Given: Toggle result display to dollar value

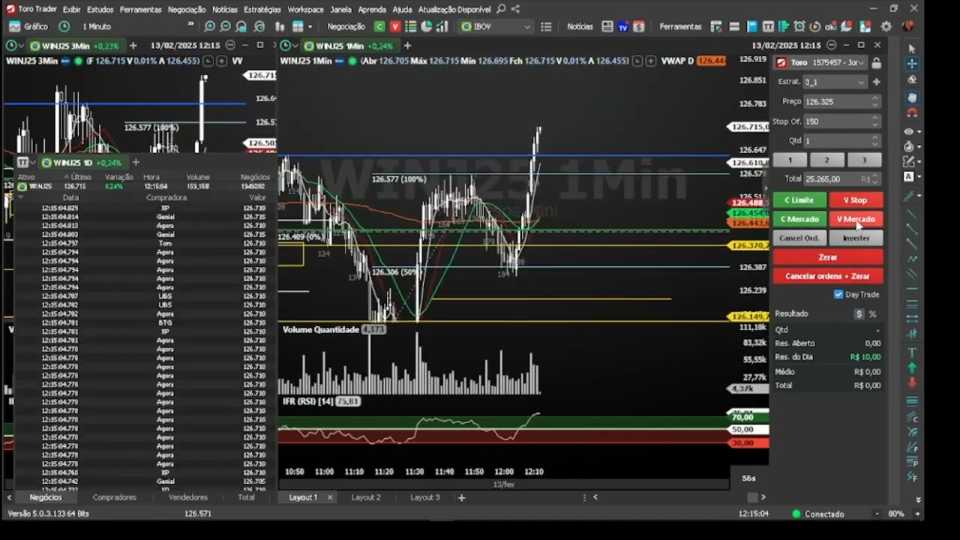Looking at the screenshot, I should tap(859, 314).
